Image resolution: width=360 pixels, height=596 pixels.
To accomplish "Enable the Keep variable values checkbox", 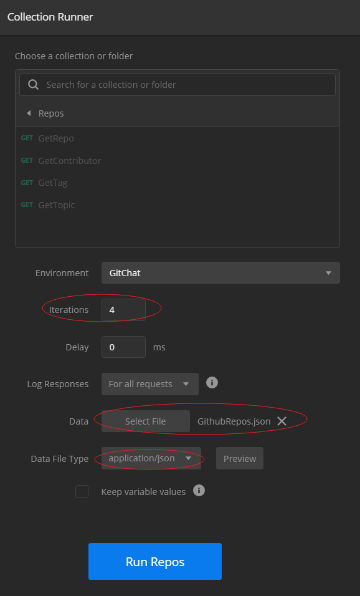I will [82, 491].
